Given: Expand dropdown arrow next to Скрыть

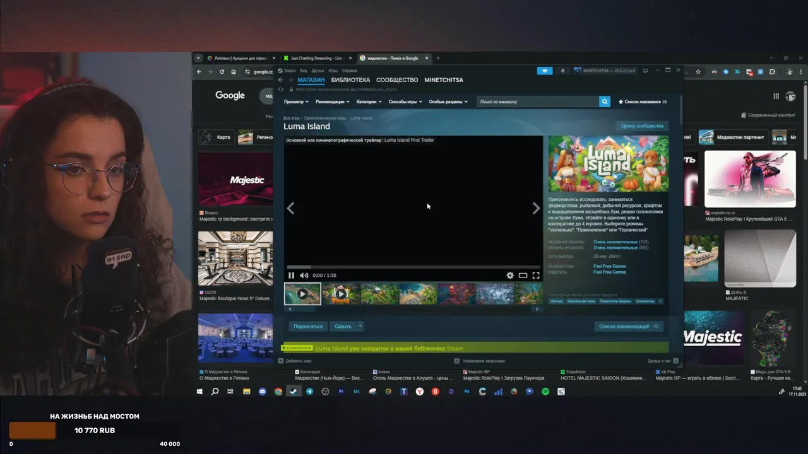Looking at the screenshot, I should (x=360, y=326).
